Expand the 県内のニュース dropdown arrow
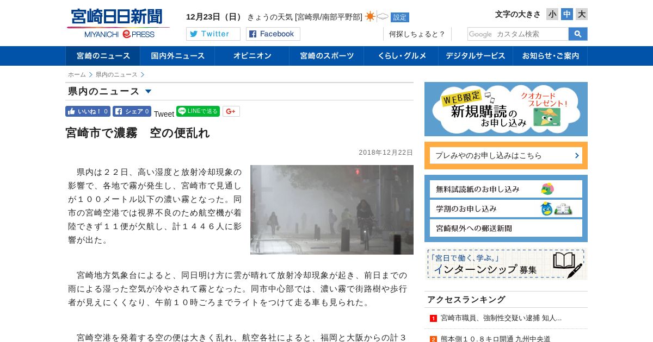This screenshot has height=342, width=653. point(148,91)
